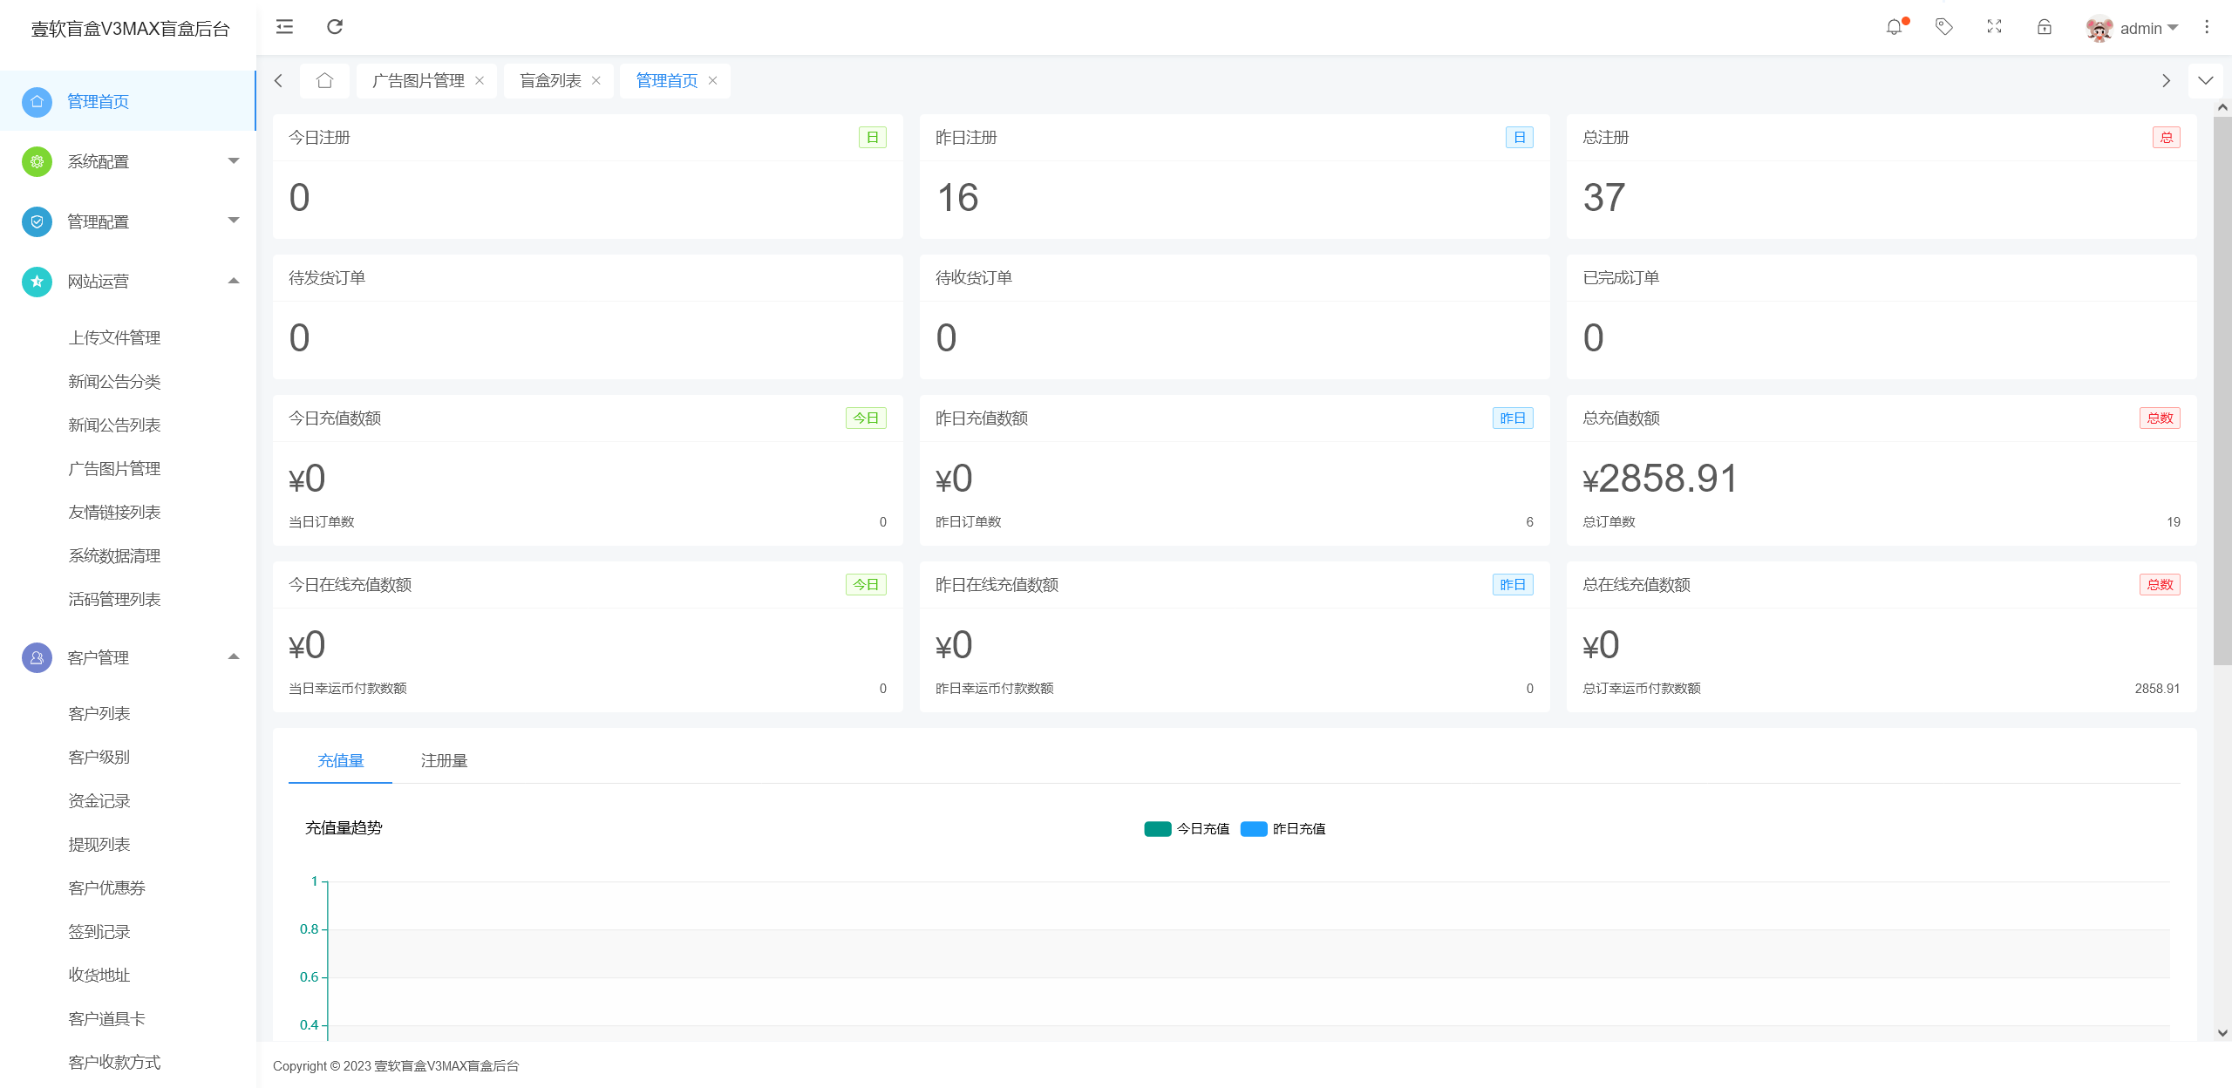Open the vertical three-dot more menu
Image resolution: width=2232 pixels, height=1088 pixels.
click(x=2207, y=27)
